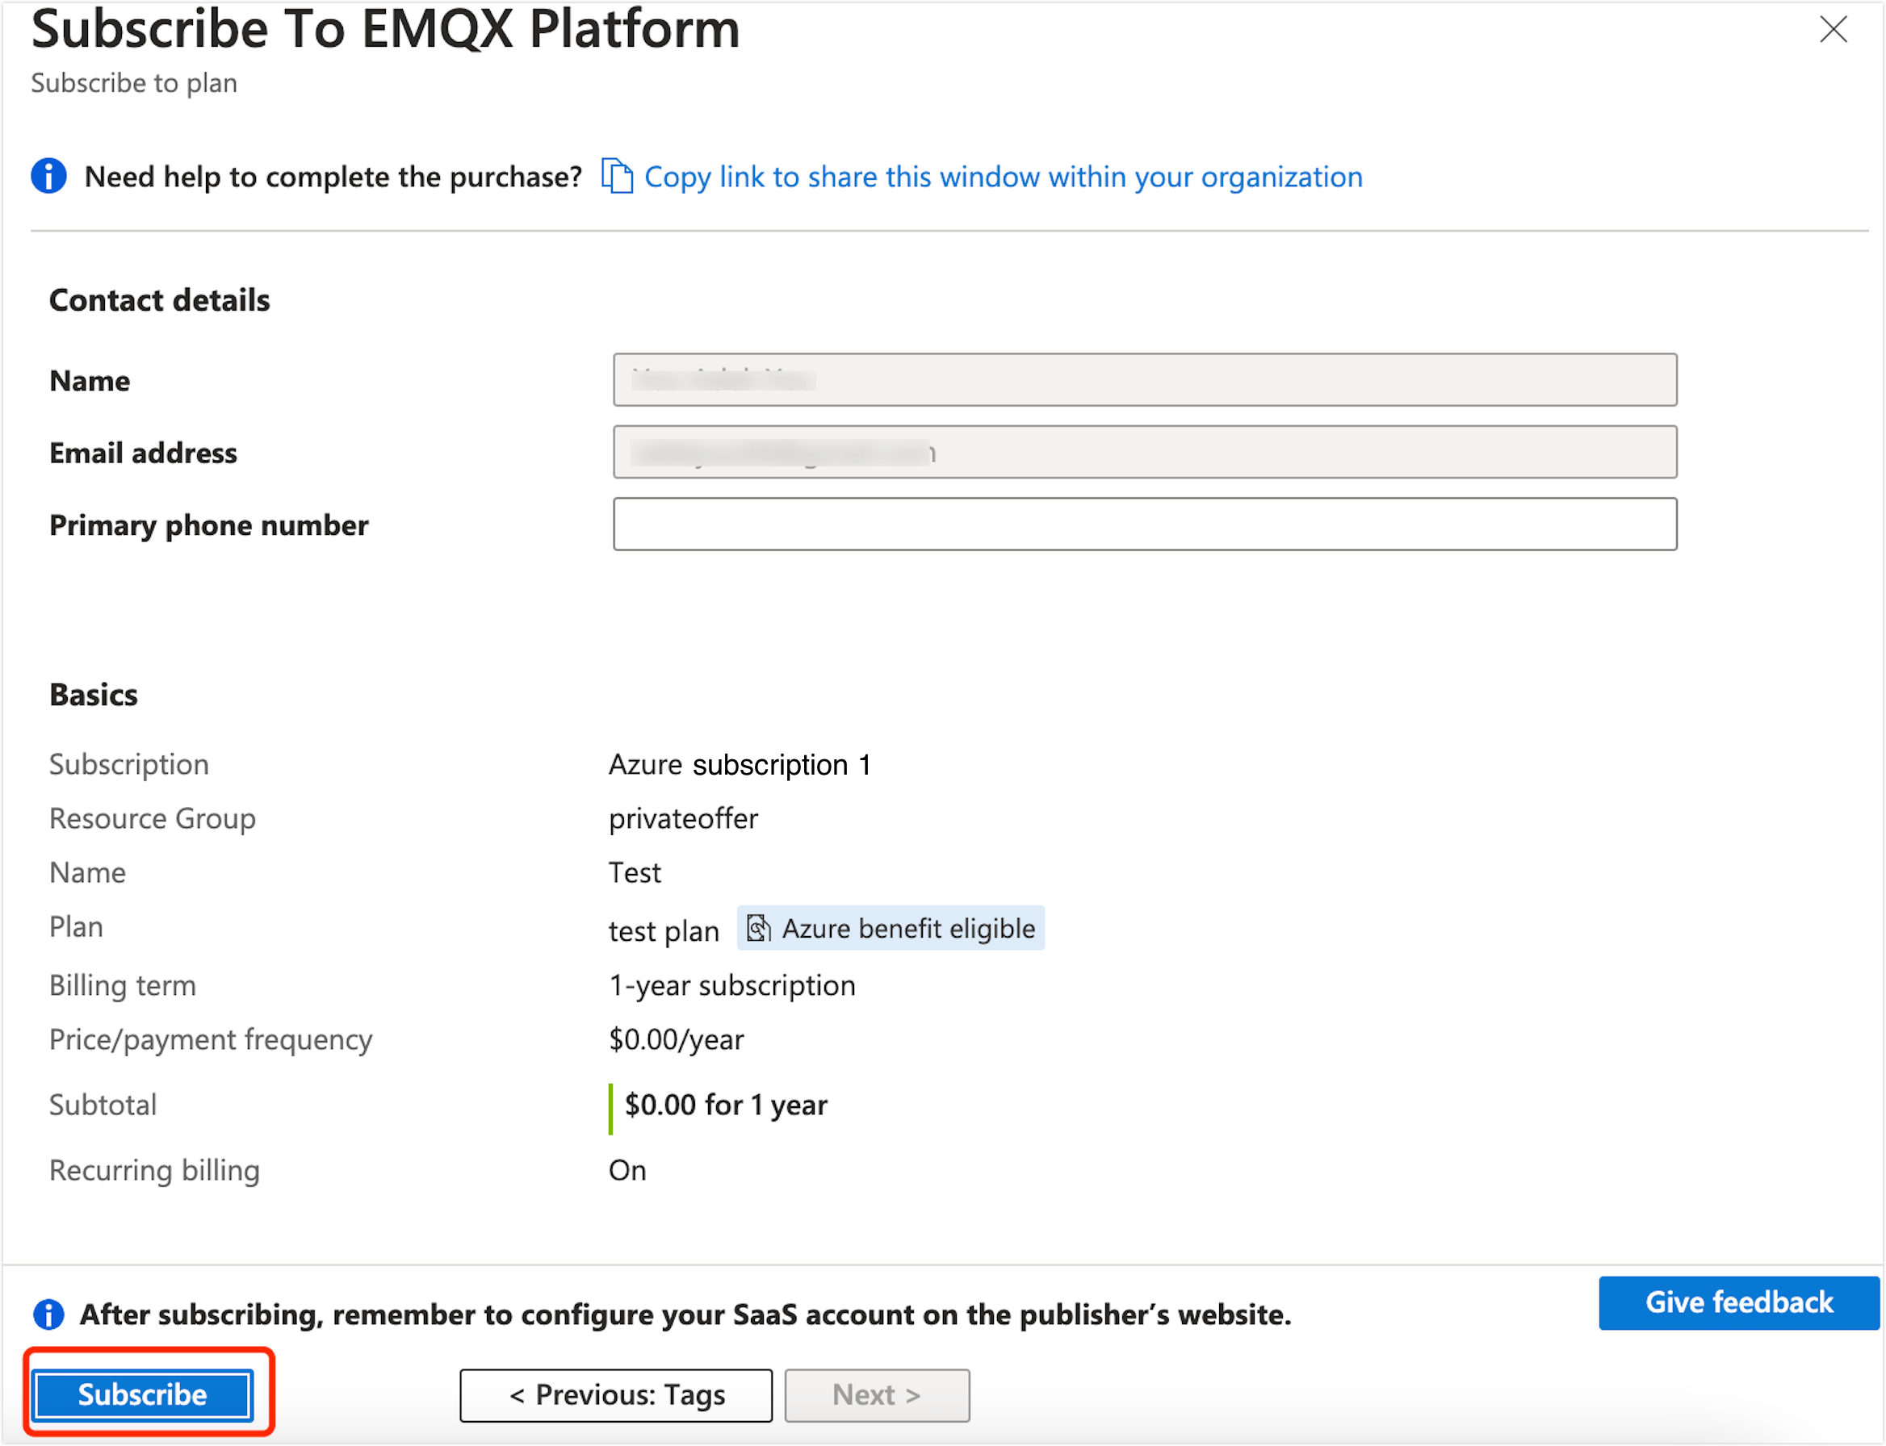Click the Email address input field

coord(1144,452)
